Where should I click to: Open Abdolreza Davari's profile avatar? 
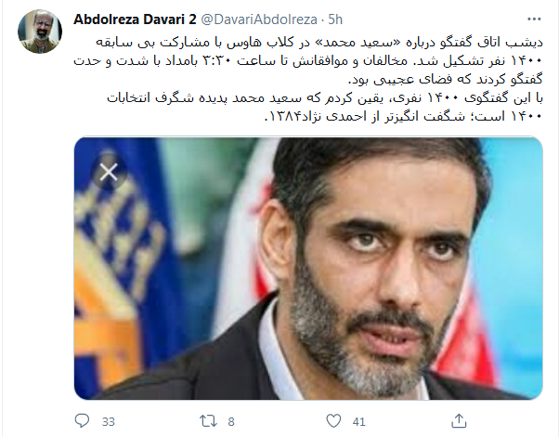coord(40,32)
